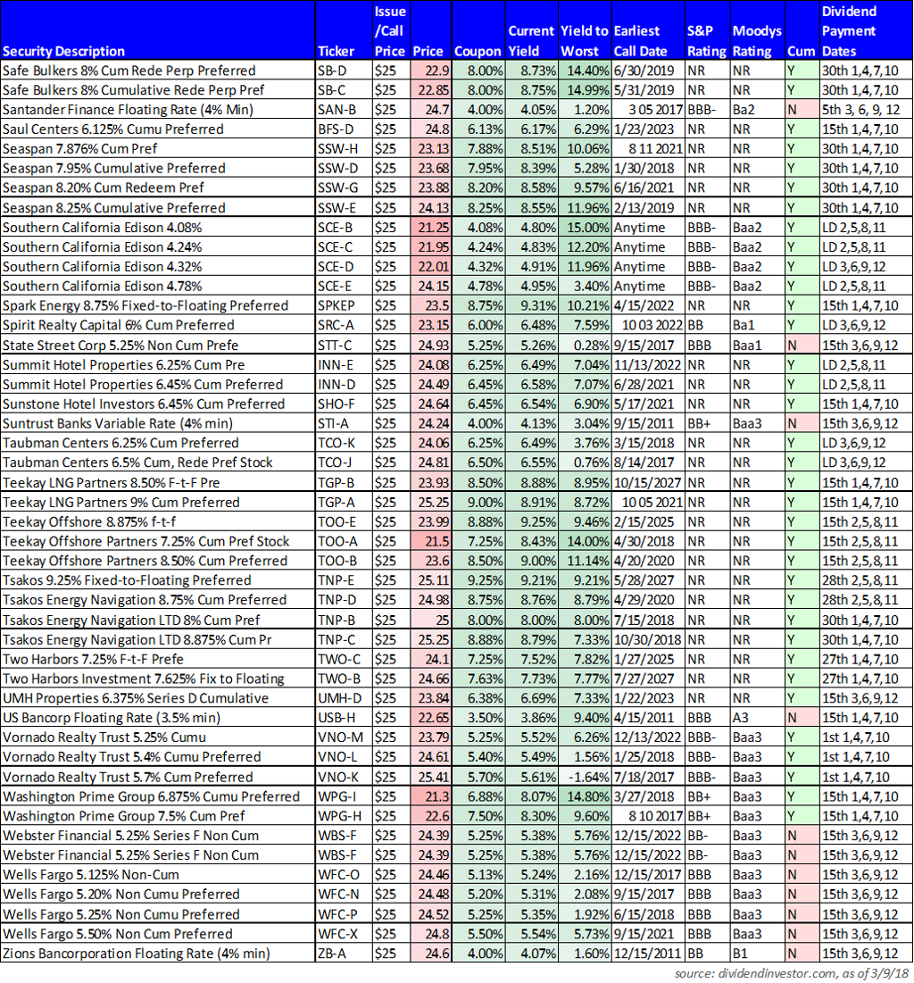Click Southern California Edison 4.24%
The height and width of the screenshot is (983, 914).
(102, 247)
